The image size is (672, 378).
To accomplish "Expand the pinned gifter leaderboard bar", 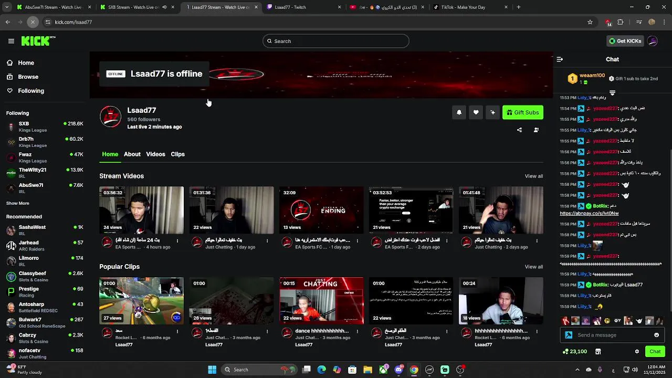I will click(x=612, y=93).
